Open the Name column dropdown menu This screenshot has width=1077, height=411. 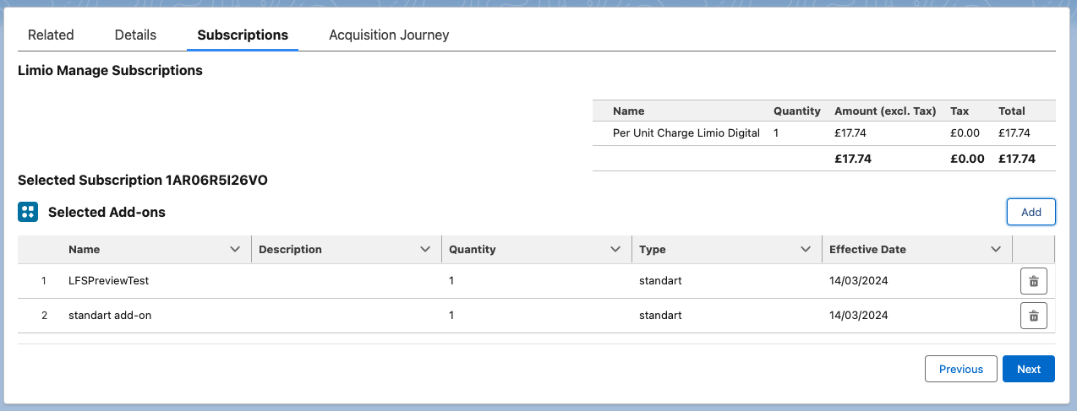click(235, 250)
